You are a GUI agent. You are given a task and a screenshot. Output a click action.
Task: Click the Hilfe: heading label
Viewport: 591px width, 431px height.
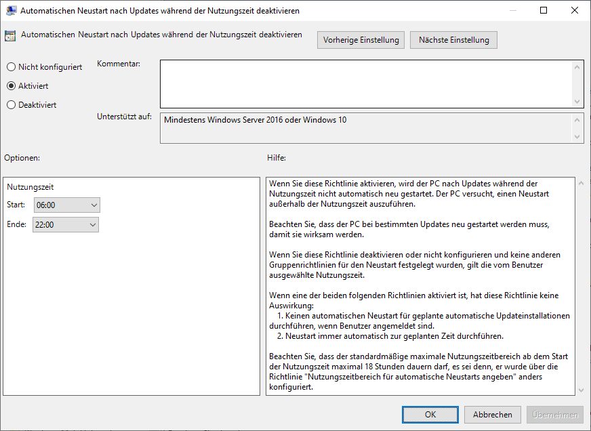coord(277,158)
